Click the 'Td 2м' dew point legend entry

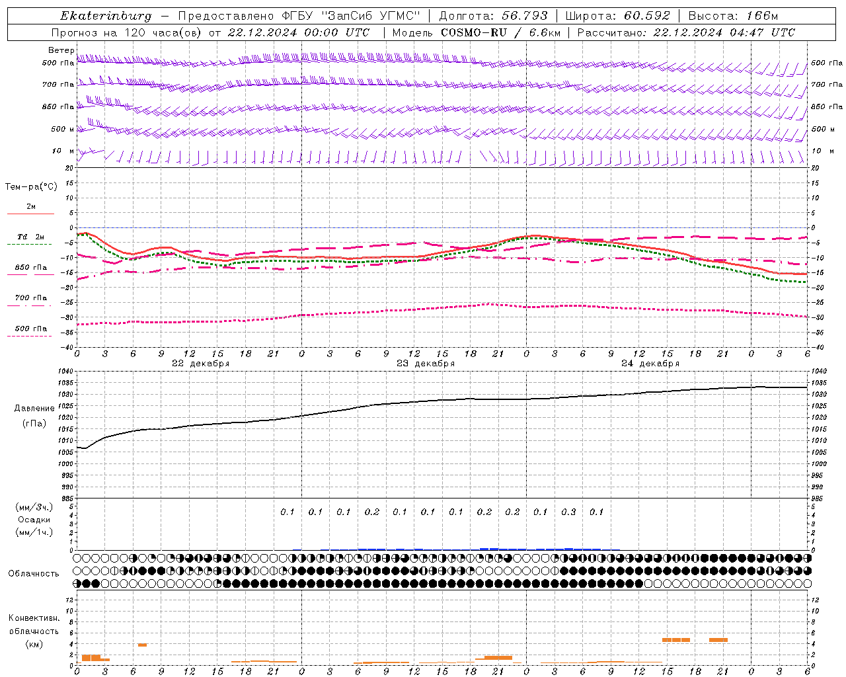pyautogui.click(x=30, y=237)
